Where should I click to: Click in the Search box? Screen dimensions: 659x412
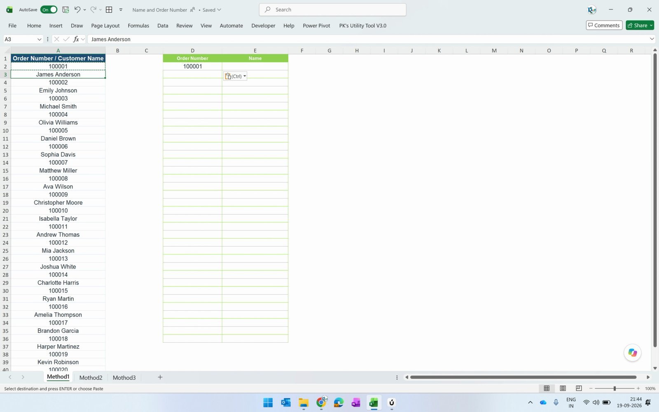pos(332,9)
